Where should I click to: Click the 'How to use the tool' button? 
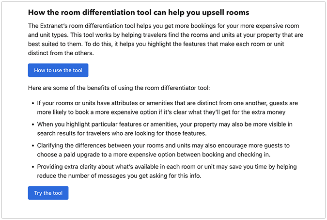(x=58, y=70)
